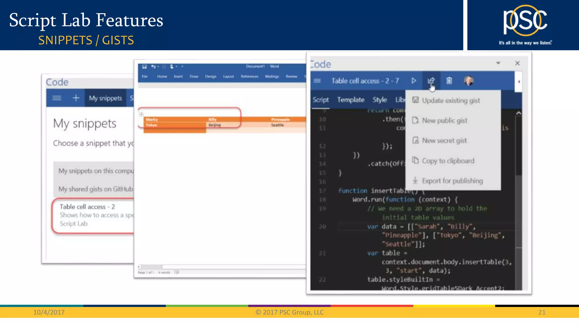The height and width of the screenshot is (325, 579).
Task: Collapse the side panel with the left arrow
Action: pos(519,82)
